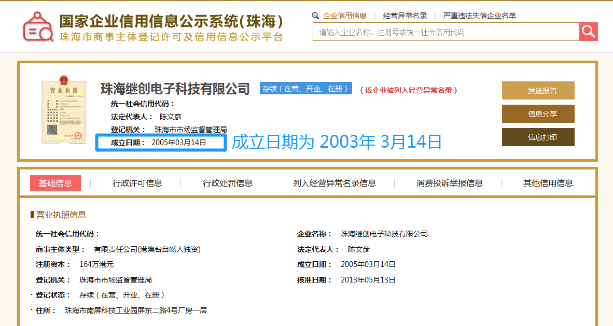Viewport: 613px width, 326px height.
Task: Click the 企业名称 value in license info
Action: pos(384,234)
